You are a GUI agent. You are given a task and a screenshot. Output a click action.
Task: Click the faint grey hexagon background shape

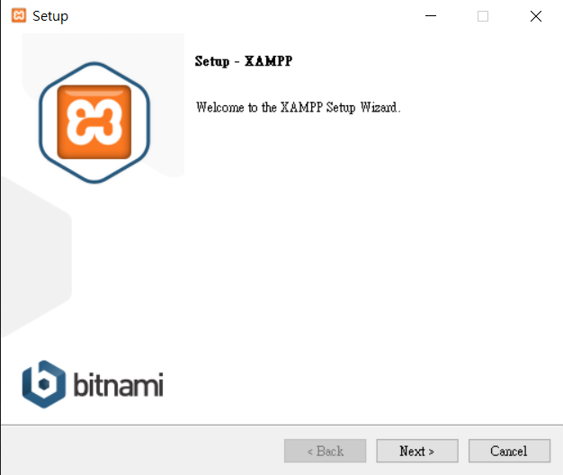tap(36, 256)
